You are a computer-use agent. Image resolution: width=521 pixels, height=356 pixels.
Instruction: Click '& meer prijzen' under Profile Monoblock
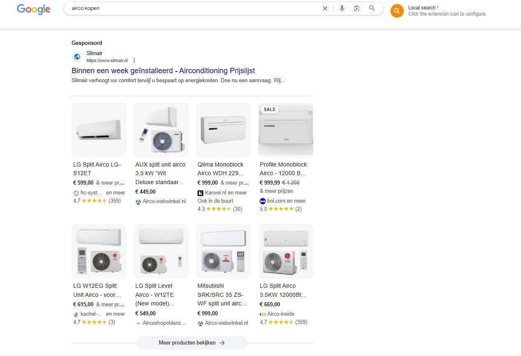coord(277,191)
